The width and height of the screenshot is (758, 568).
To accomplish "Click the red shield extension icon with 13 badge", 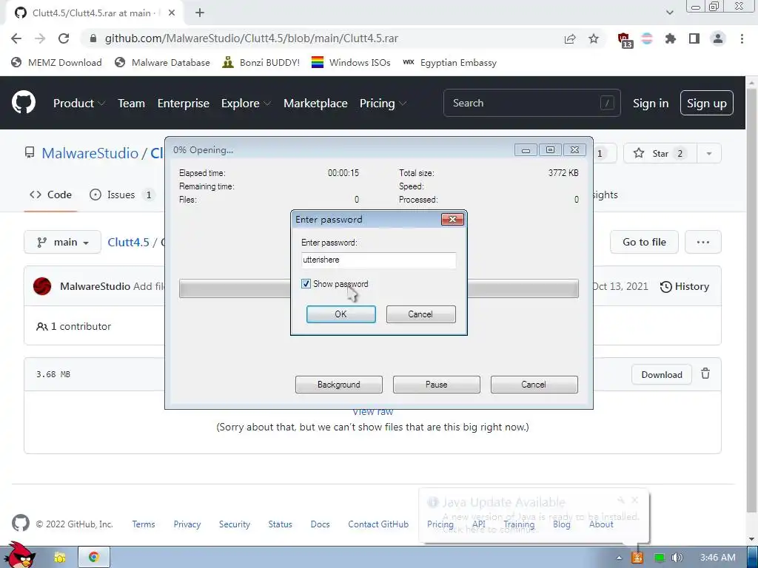I will (624, 40).
